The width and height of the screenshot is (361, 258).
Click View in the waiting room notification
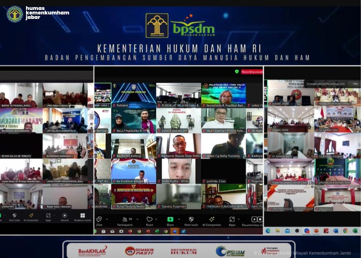click(355, 84)
